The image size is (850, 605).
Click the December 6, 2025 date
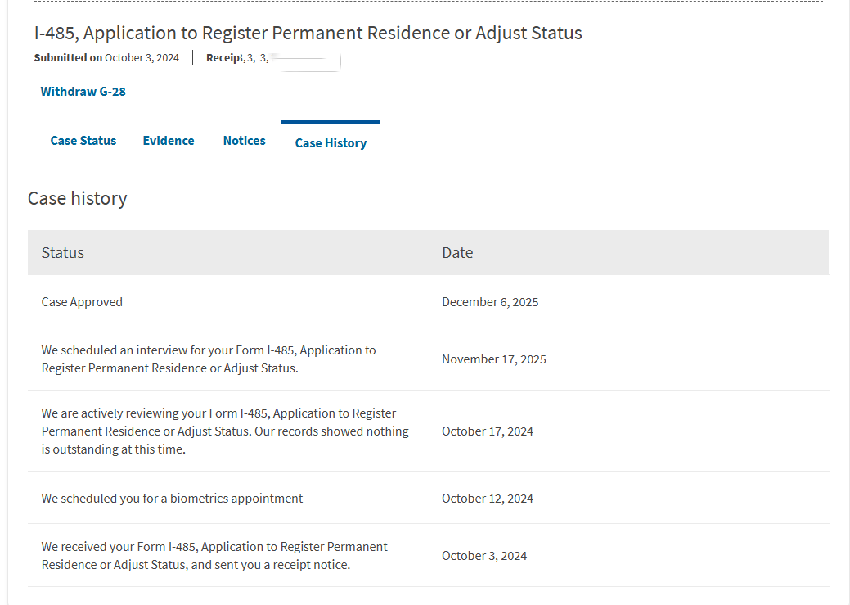click(x=490, y=302)
